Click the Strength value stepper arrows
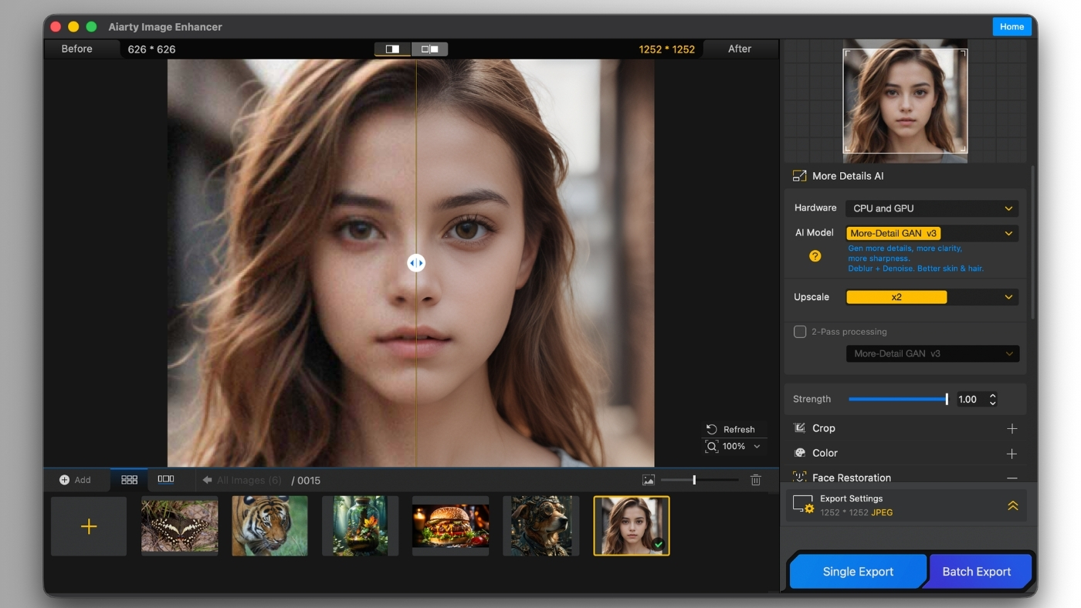This screenshot has height=608, width=1081. [992, 399]
